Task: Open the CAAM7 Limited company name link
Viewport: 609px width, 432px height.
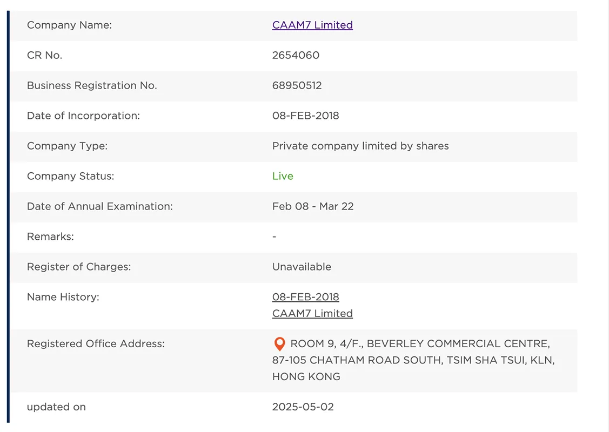Action: pos(312,25)
